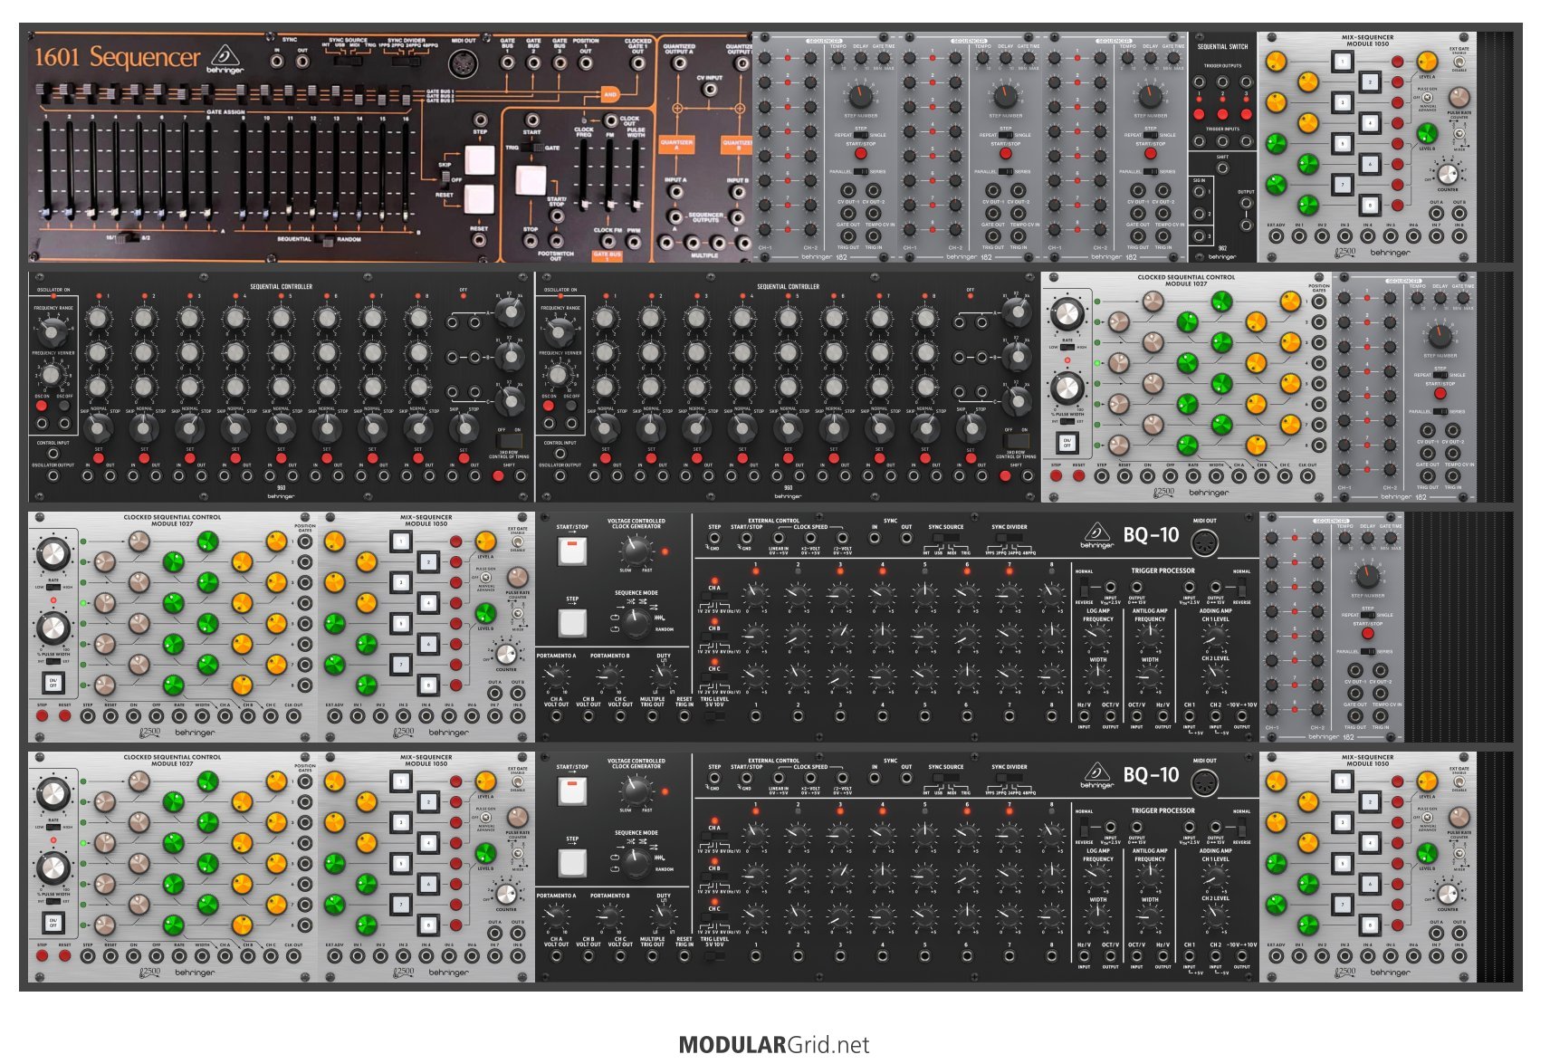This screenshot has width=1550, height=1064.
Task: Click the MIDI OUT connector on 1601 Sequencer
Action: point(463,63)
